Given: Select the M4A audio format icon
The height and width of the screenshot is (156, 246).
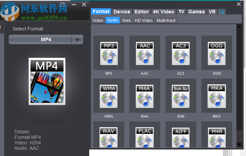Looking at the screenshot, I should (145, 96).
